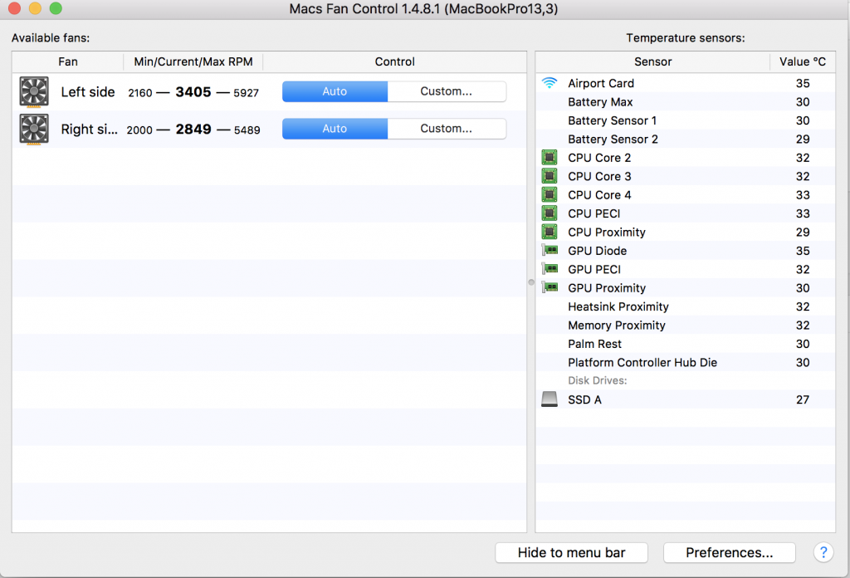Set Right side fan to Auto
The width and height of the screenshot is (850, 578).
[335, 129]
